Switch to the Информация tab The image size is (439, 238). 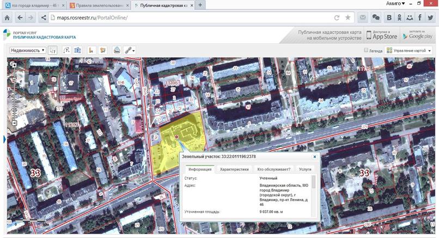point(200,170)
